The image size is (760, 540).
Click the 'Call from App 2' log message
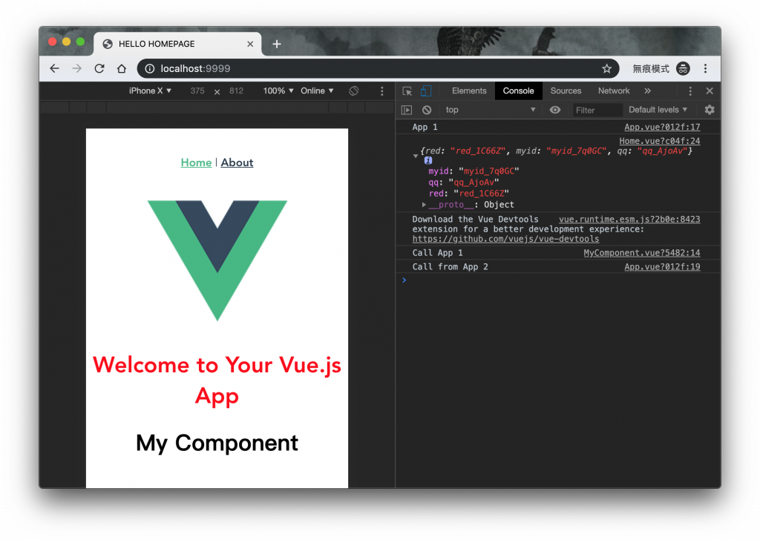451,267
